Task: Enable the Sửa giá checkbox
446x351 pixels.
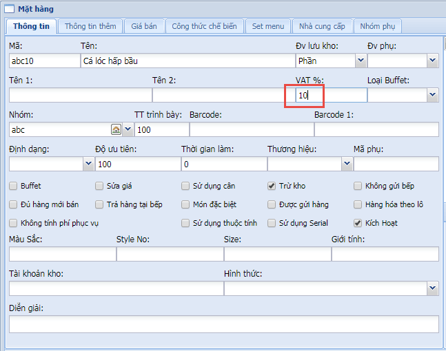Action: (99, 186)
